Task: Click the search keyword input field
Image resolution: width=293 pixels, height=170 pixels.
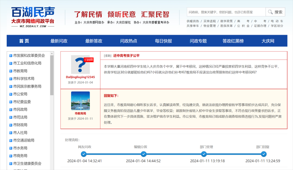Action: (x=226, y=12)
